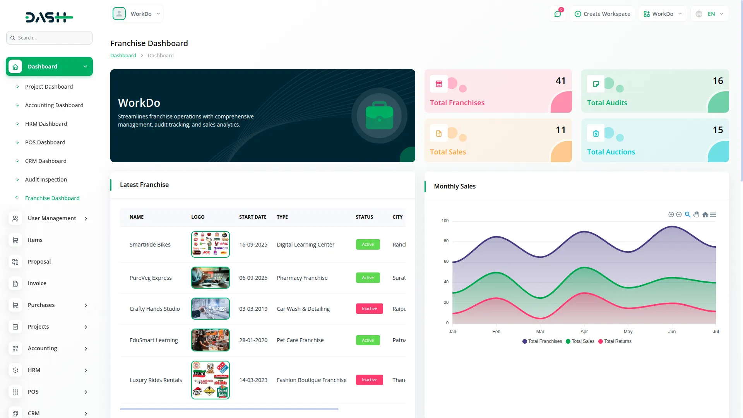Click the chart zoom in icon
The width and height of the screenshot is (743, 418).
[x=671, y=214]
